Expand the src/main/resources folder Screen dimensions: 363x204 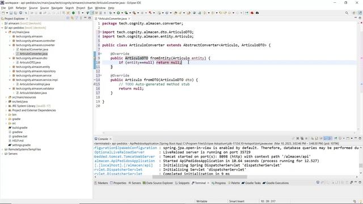coord(6,97)
